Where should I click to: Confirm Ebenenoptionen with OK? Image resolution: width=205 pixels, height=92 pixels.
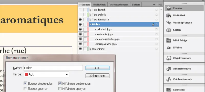97,68
